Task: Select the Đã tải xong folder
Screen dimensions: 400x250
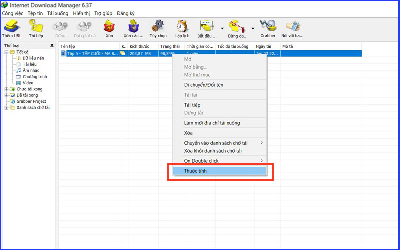Action: click(x=27, y=95)
